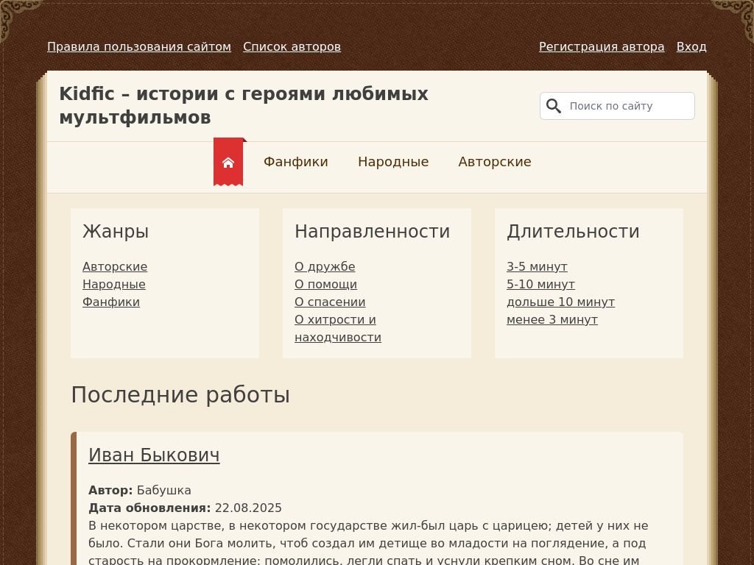Screen dimensions: 754x565
Task: Click the "Последние работы" heading
Action: pos(180,395)
